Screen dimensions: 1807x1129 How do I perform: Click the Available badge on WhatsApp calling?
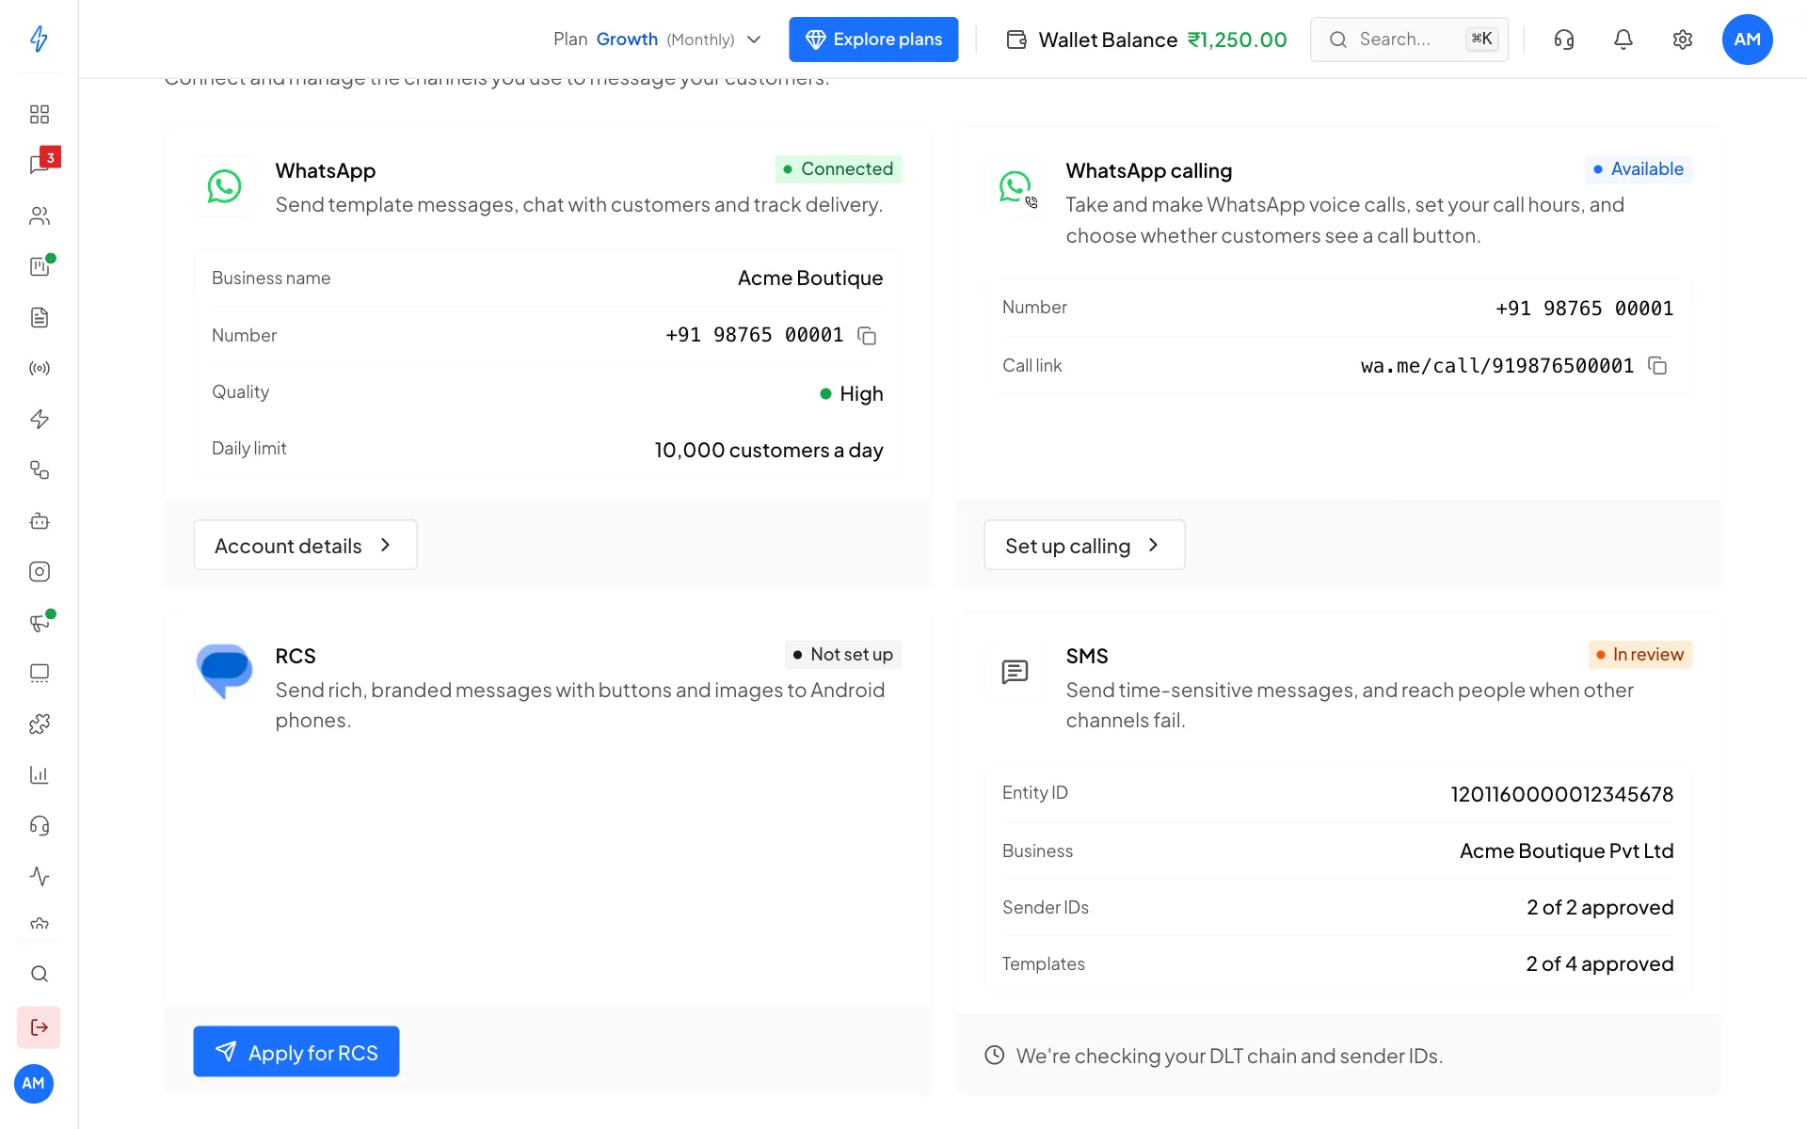[x=1639, y=169]
